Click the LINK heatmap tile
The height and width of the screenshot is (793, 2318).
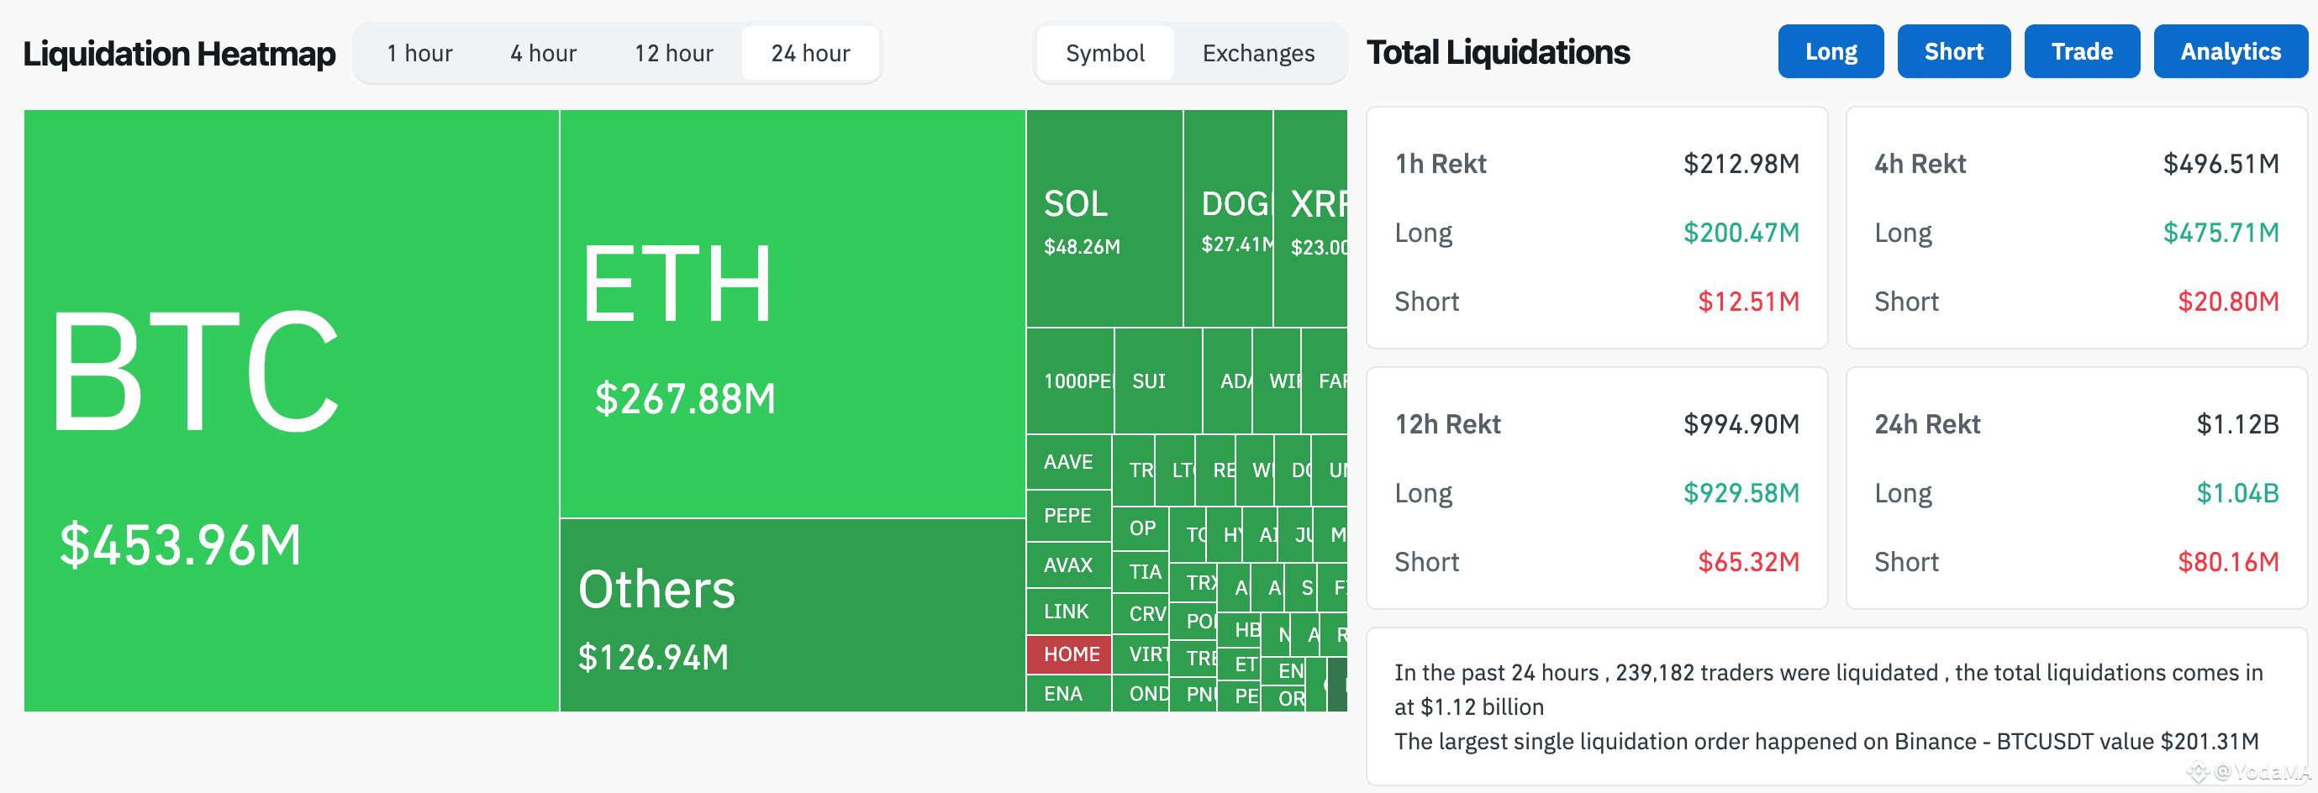(1069, 612)
